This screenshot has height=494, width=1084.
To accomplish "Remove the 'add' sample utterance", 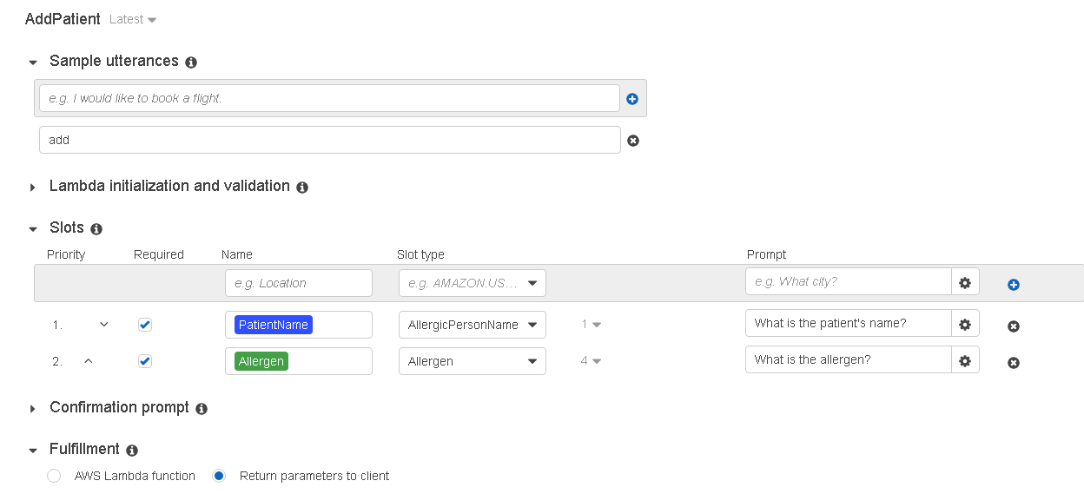I will 633,141.
